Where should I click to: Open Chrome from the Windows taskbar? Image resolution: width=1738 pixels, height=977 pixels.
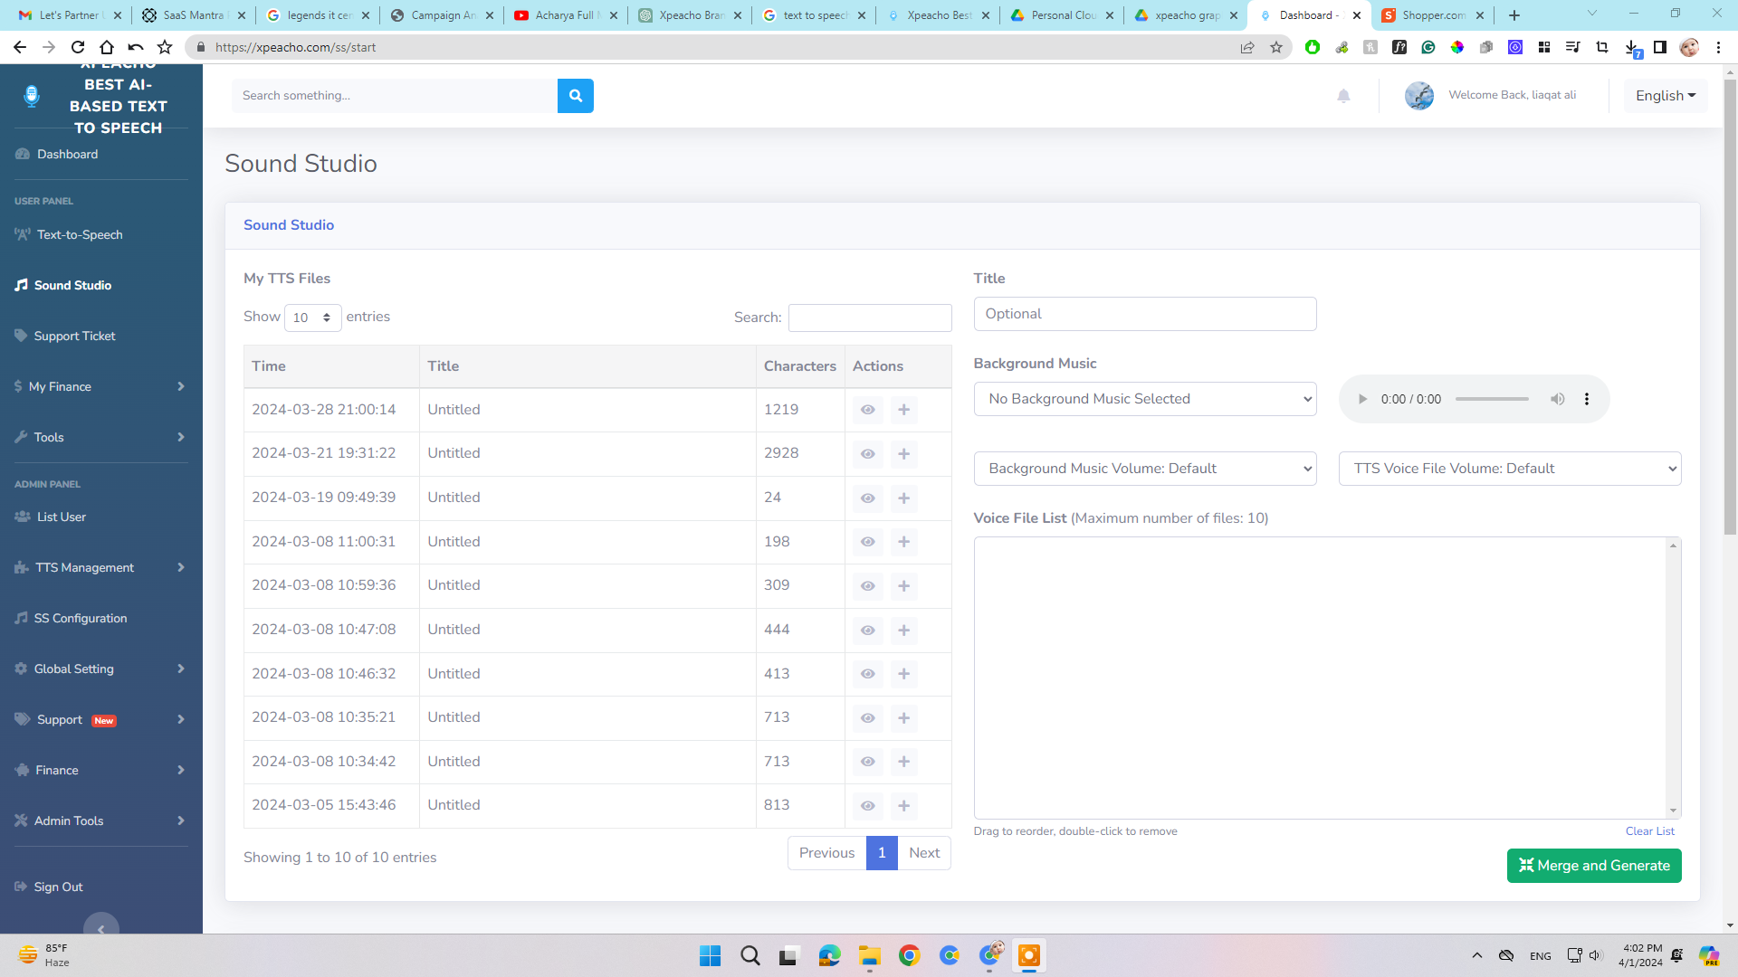click(x=909, y=955)
